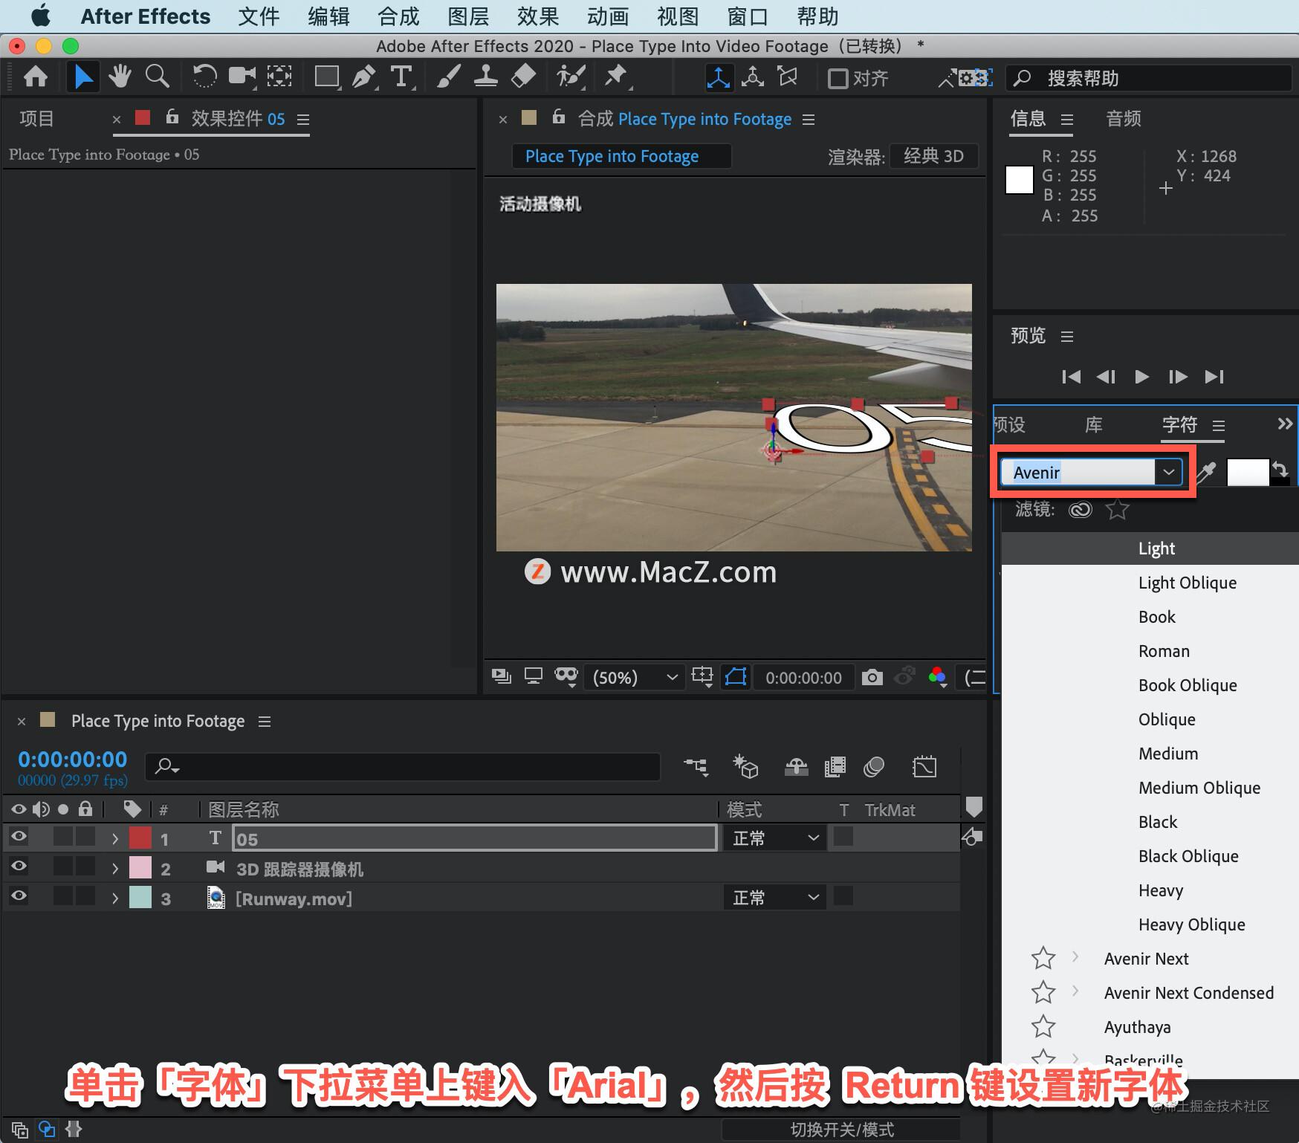Viewport: 1299px width, 1143px height.
Task: Select the Hand tool
Action: (120, 77)
